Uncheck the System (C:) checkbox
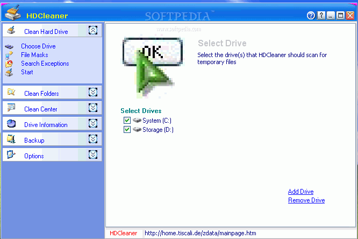Image resolution: width=358 pixels, height=239 pixels. [127, 120]
